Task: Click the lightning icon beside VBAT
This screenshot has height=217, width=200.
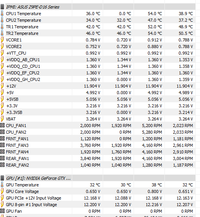Action: (2, 119)
